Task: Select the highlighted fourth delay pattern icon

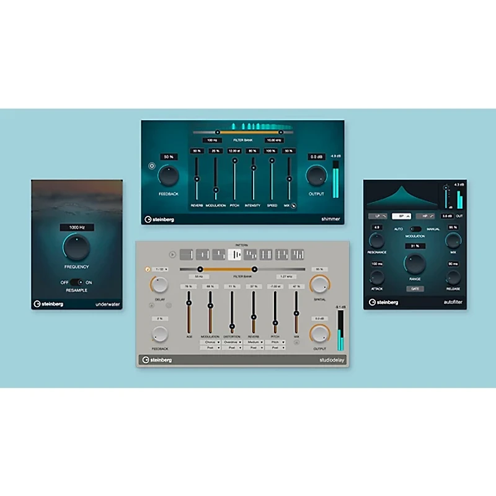Action: coord(234,254)
